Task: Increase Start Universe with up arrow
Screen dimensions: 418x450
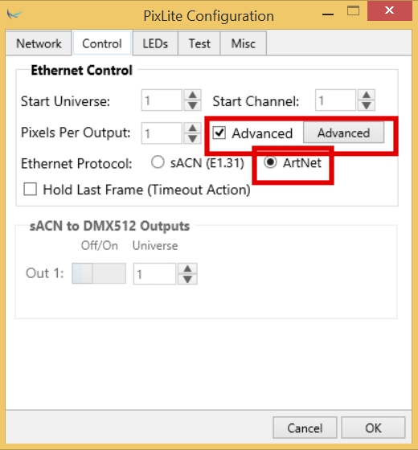Action: [x=193, y=96]
